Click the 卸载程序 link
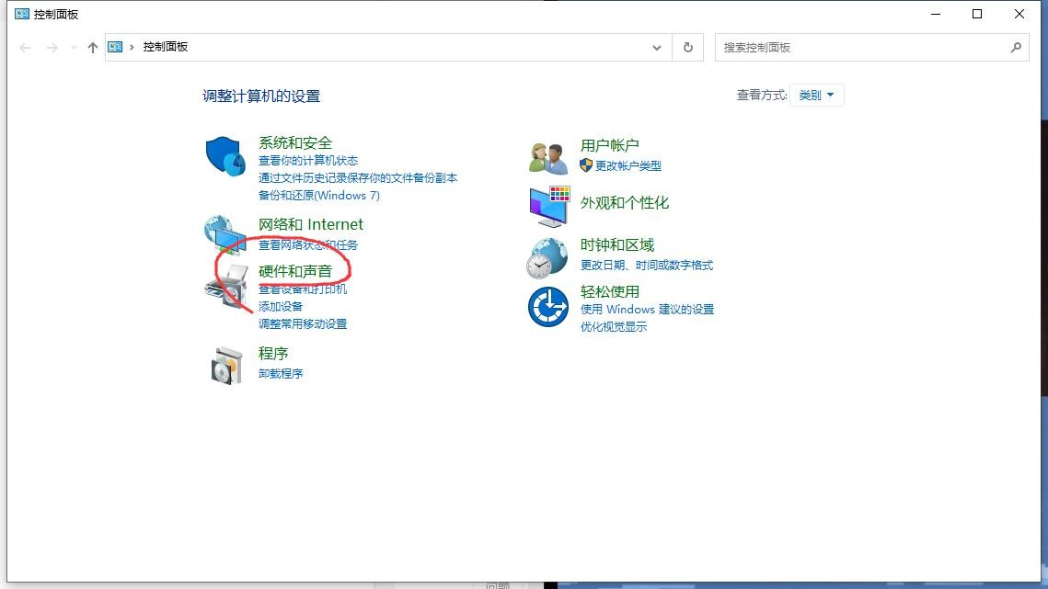This screenshot has height=589, width=1048. click(280, 373)
